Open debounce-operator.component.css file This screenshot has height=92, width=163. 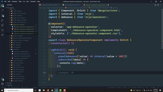tap(24, 27)
